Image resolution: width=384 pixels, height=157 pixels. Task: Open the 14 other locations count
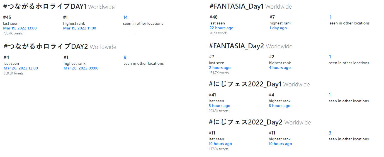pyautogui.click(x=125, y=17)
